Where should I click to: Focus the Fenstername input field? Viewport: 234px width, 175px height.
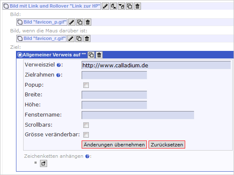click(x=138, y=115)
